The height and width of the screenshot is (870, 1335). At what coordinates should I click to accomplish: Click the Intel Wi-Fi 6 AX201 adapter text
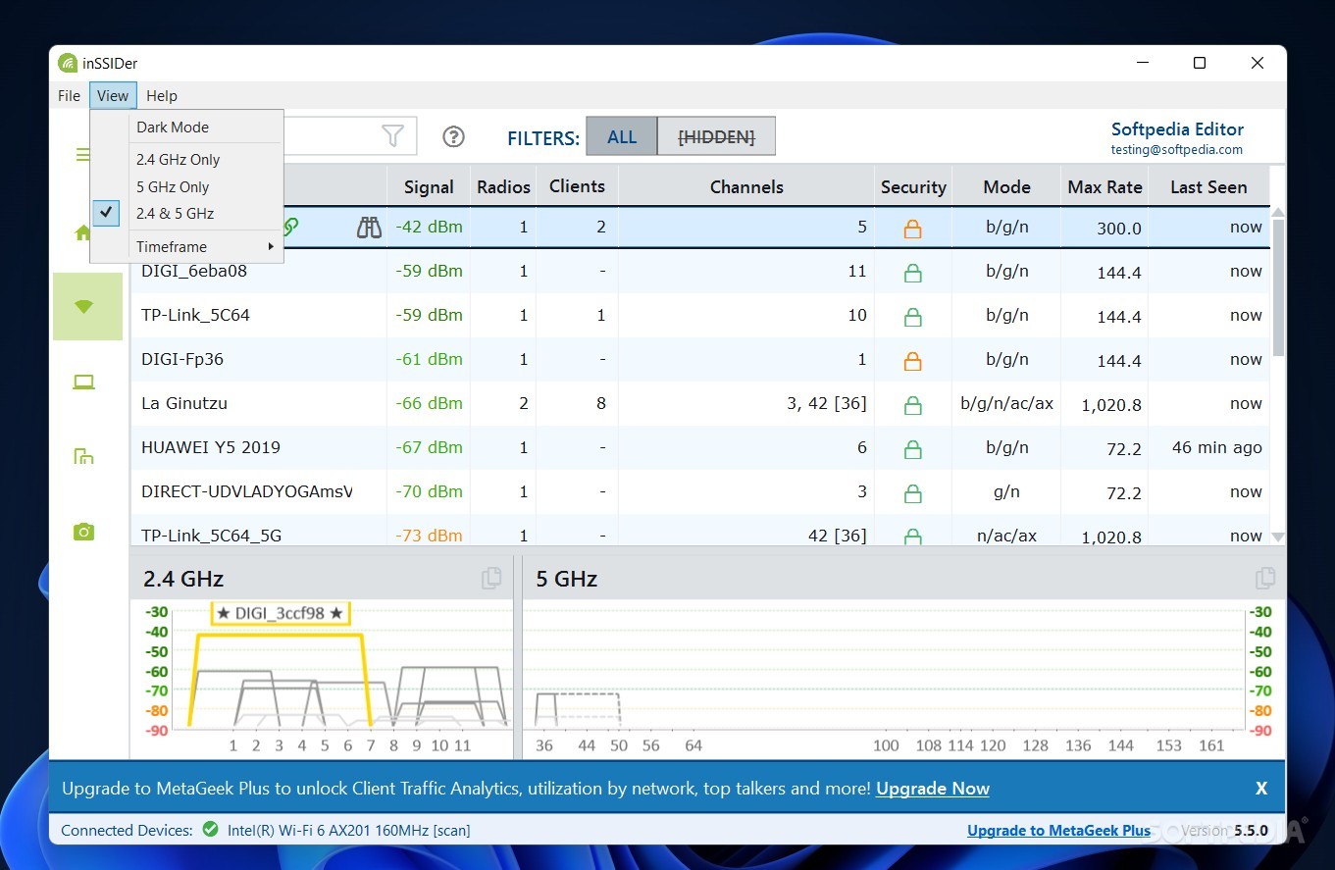pos(349,830)
